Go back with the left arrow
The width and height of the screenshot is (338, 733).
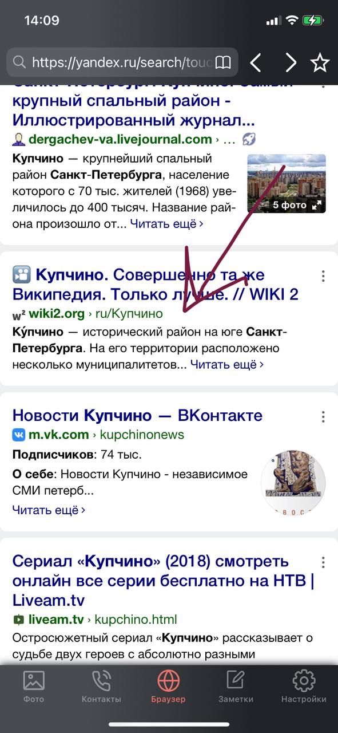(x=256, y=62)
